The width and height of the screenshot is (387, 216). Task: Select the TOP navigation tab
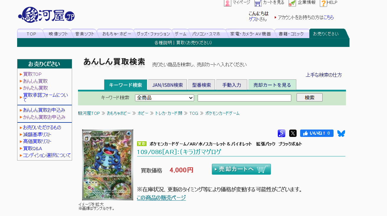pyautogui.click(x=31, y=34)
